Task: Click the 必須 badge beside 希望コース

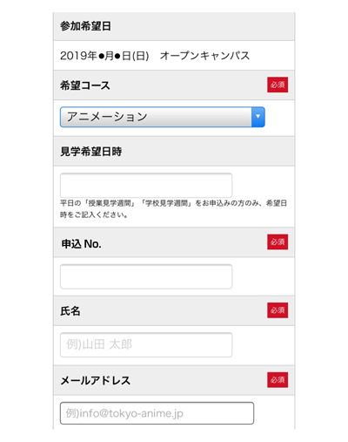Action: point(278,85)
